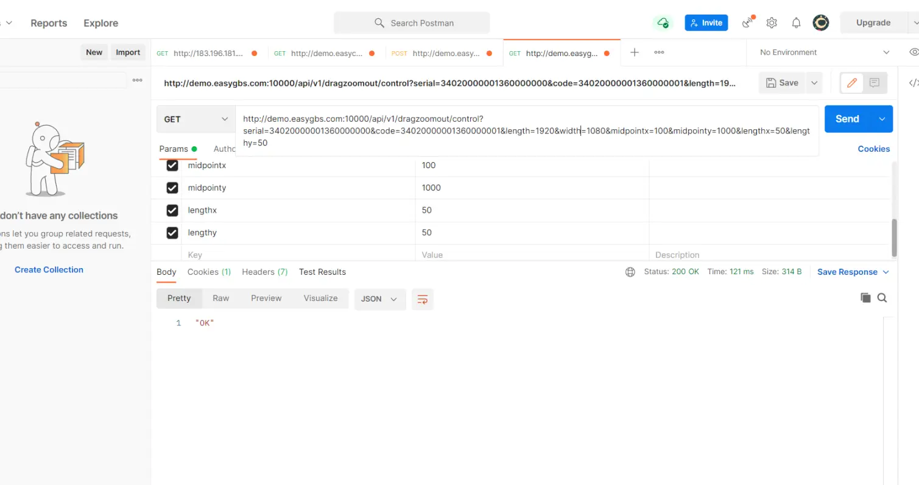Click the Create Collection link

click(49, 269)
